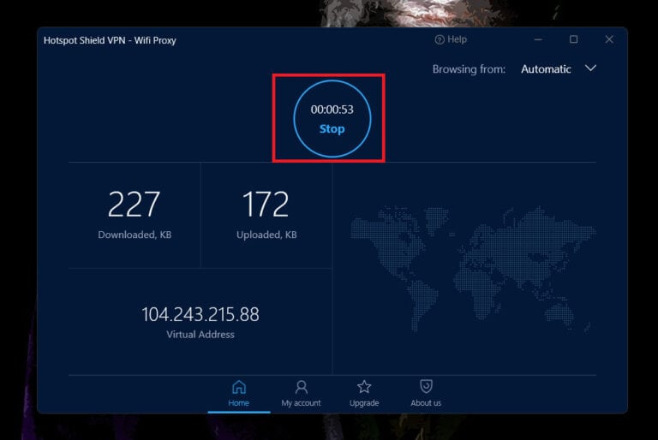Open the About us tab
Viewport: 658px width, 440px height.
tap(426, 394)
